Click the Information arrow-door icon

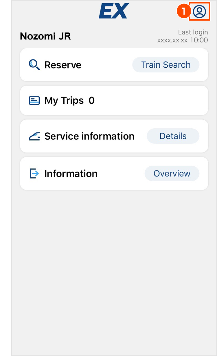[x=34, y=174]
